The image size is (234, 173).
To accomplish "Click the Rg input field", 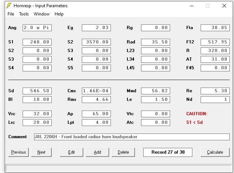I will pyautogui.click(x=155, y=28).
